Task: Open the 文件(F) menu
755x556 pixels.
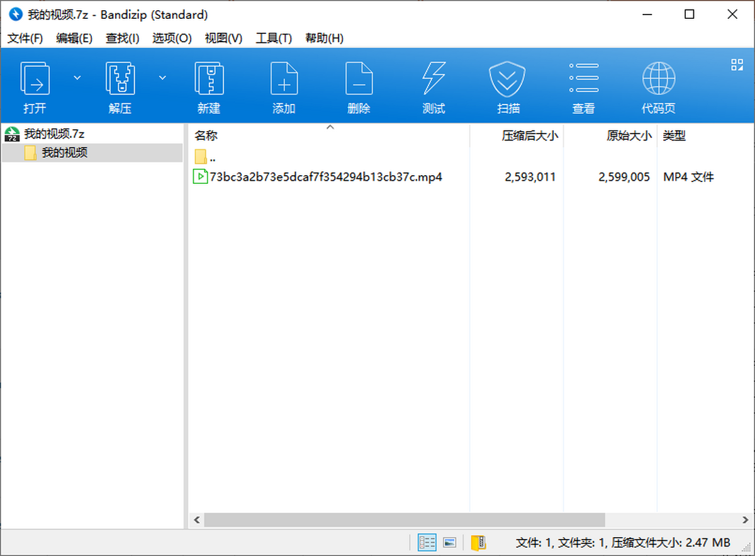Action: coord(25,38)
